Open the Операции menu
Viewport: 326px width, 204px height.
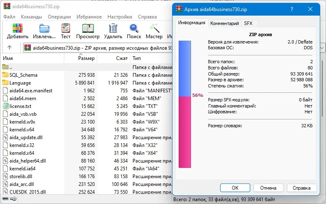59,16
